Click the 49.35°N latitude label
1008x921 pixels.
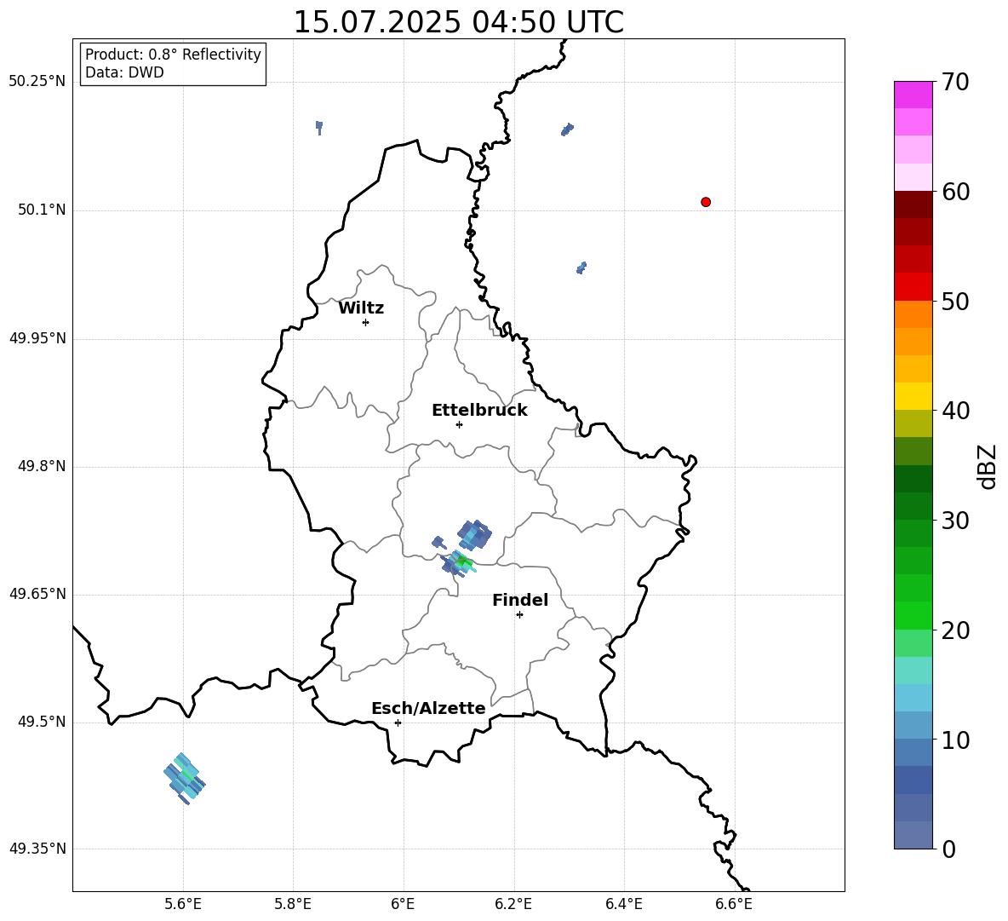pyautogui.click(x=37, y=849)
